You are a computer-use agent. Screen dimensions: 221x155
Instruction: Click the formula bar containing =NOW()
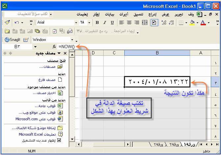click(x=138, y=47)
